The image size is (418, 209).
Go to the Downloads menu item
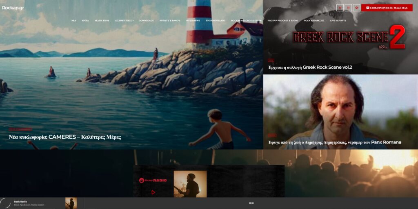[x=146, y=20]
